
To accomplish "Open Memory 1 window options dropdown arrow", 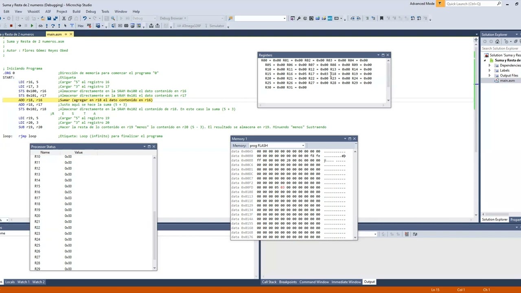I will coord(345,139).
